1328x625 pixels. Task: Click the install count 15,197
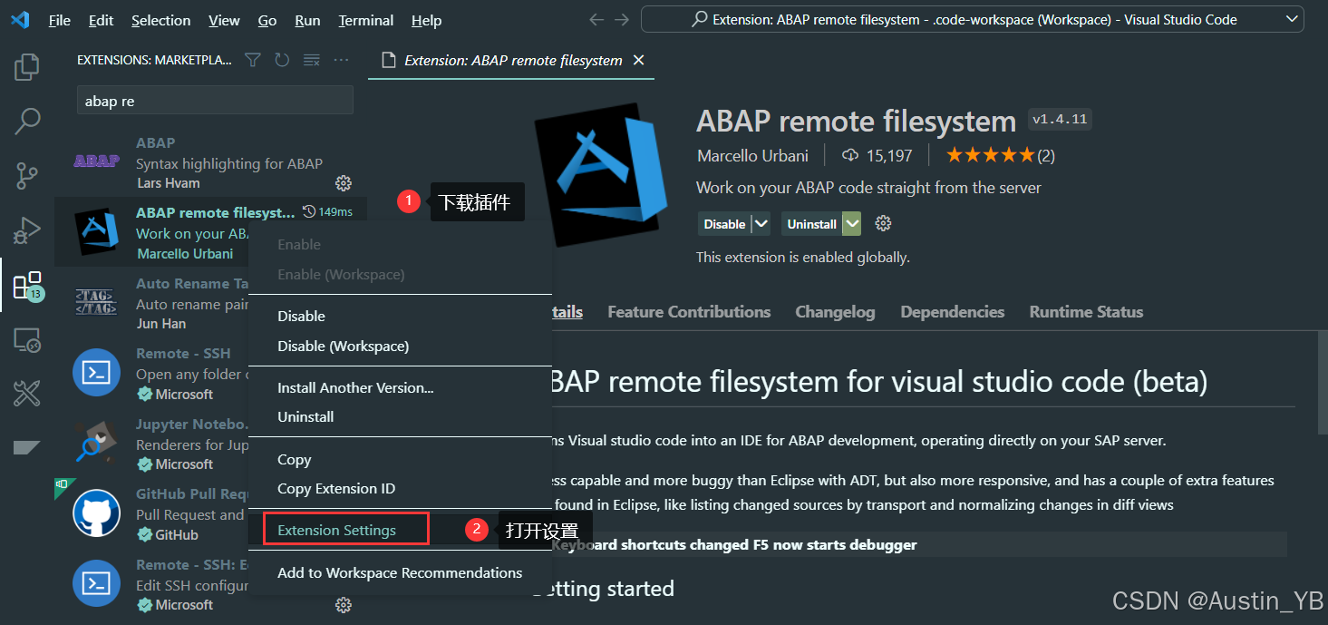pos(877,155)
